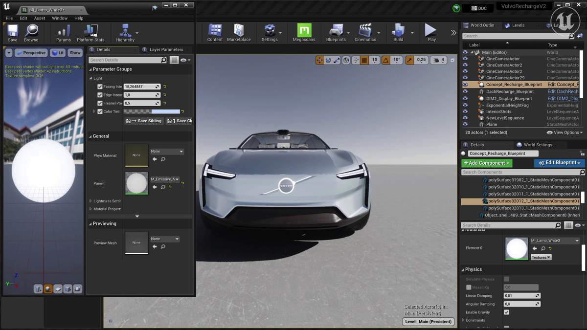Open the Phys Material dropdown
587x330 pixels.
coord(167,152)
